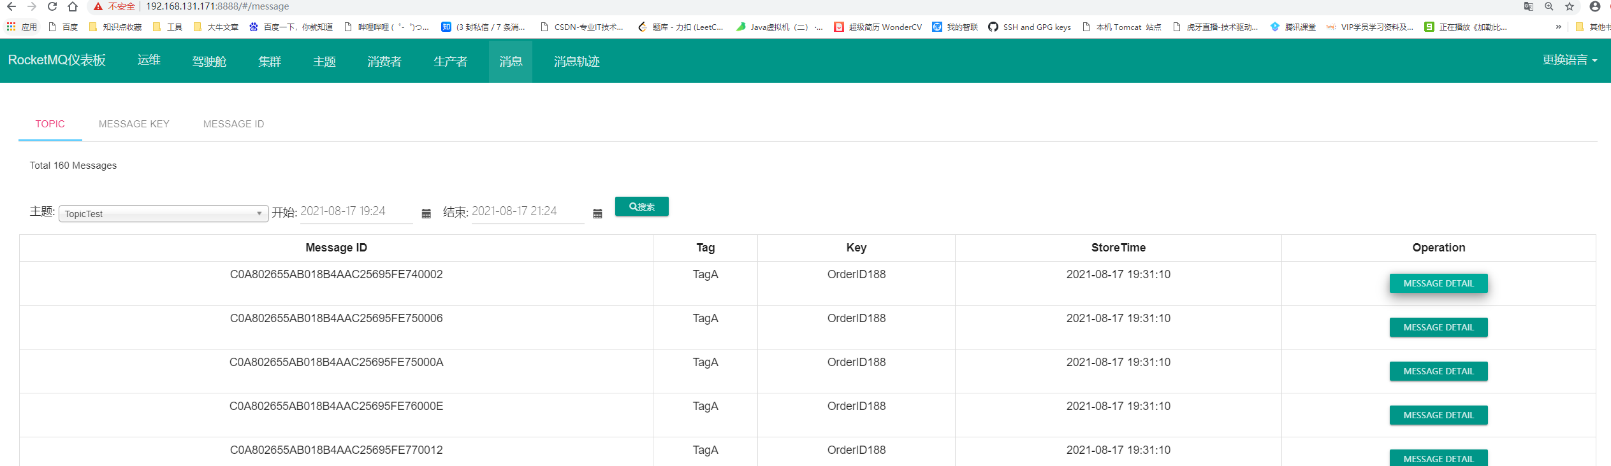
Task: Click the address bar URL
Action: click(x=217, y=6)
